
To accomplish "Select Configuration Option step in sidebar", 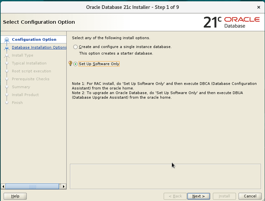I will point(34,39).
